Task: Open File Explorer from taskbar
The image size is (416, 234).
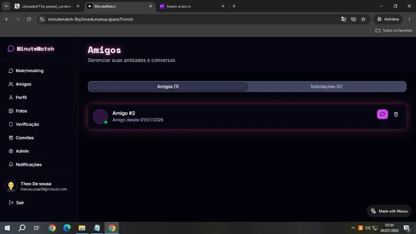Action: [82, 228]
